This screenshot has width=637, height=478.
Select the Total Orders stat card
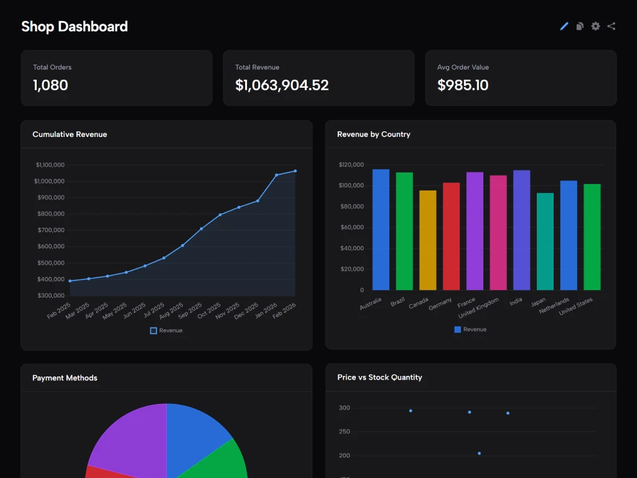pyautogui.click(x=116, y=78)
